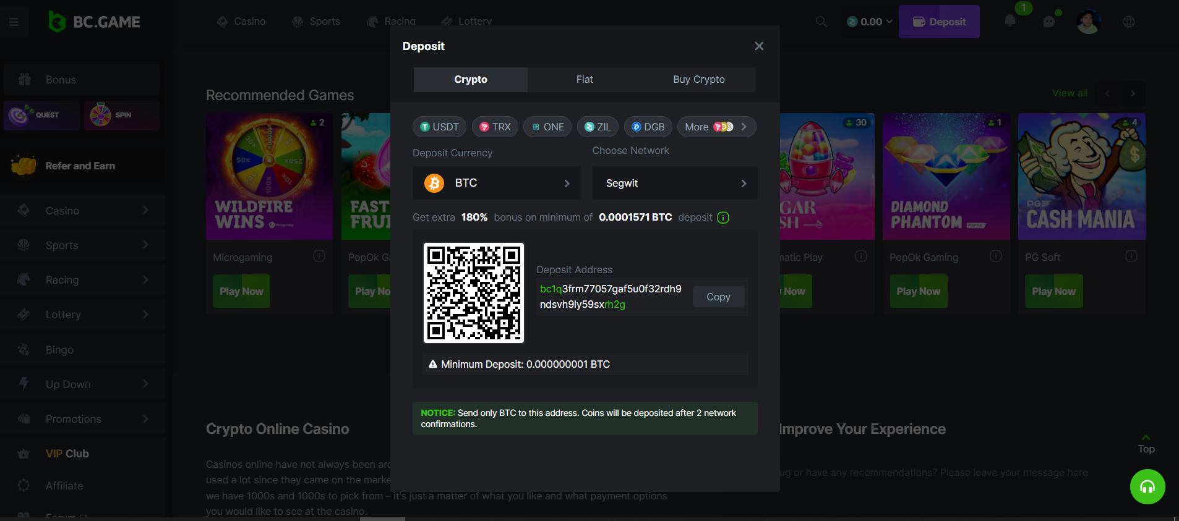Expand the Sports sidebar section
Viewport: 1179px width, 521px height.
point(82,245)
